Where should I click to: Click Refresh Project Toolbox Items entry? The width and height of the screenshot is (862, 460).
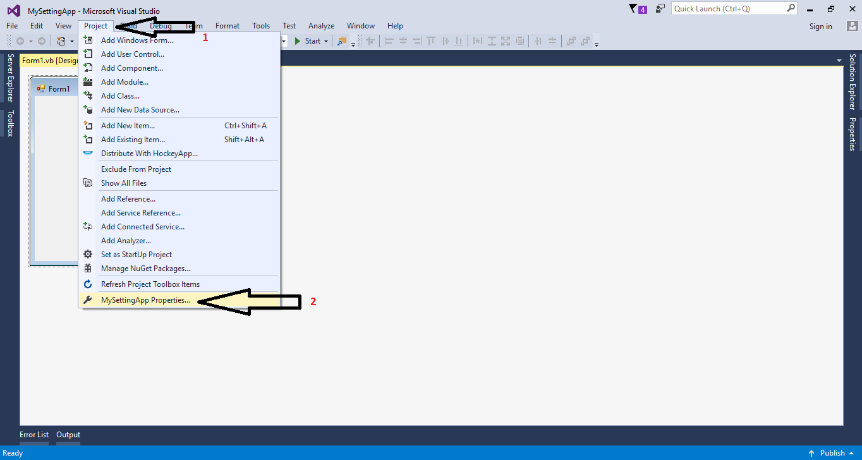click(x=178, y=284)
